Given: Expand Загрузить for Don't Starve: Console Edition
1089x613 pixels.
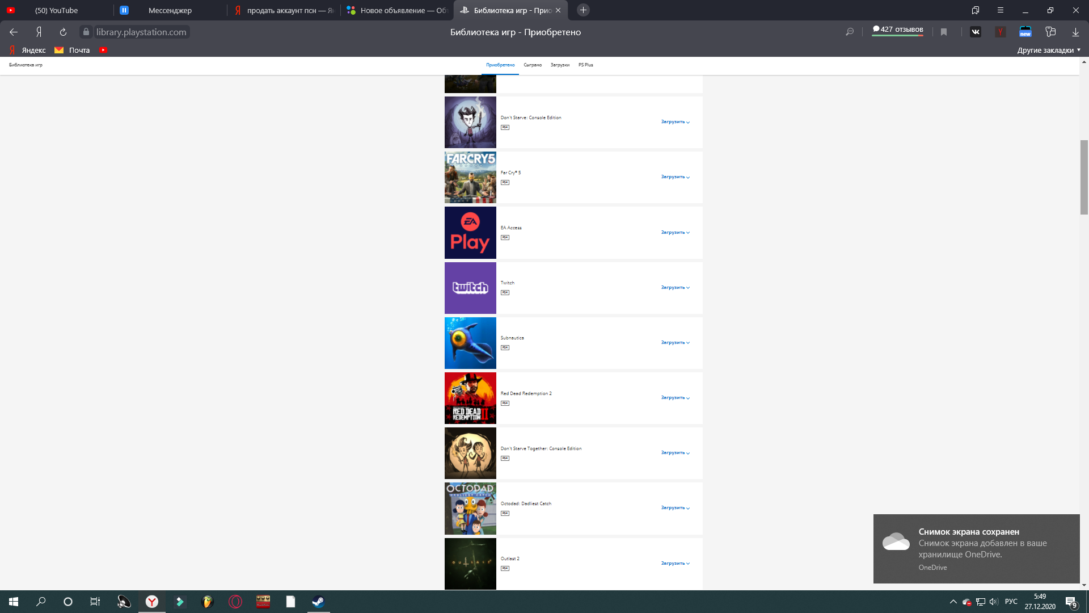Looking at the screenshot, I should point(675,122).
